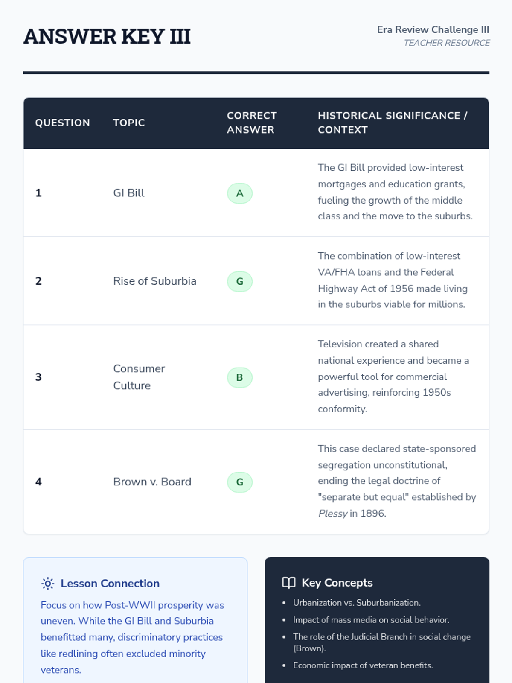
Task: Click the Lesson Connection heading
Action: coord(110,584)
